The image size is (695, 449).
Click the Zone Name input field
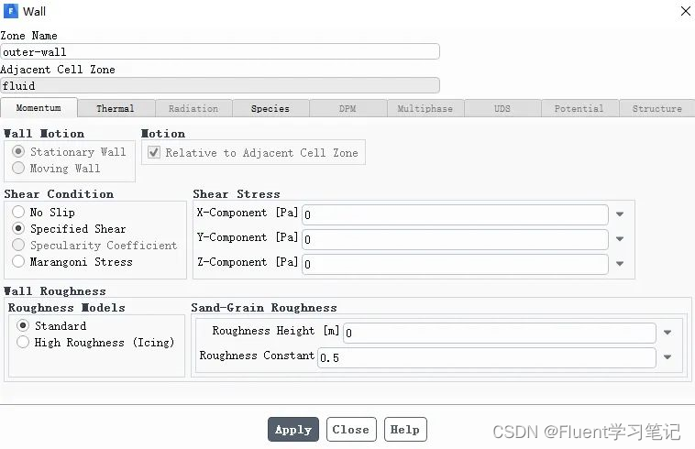(220, 52)
